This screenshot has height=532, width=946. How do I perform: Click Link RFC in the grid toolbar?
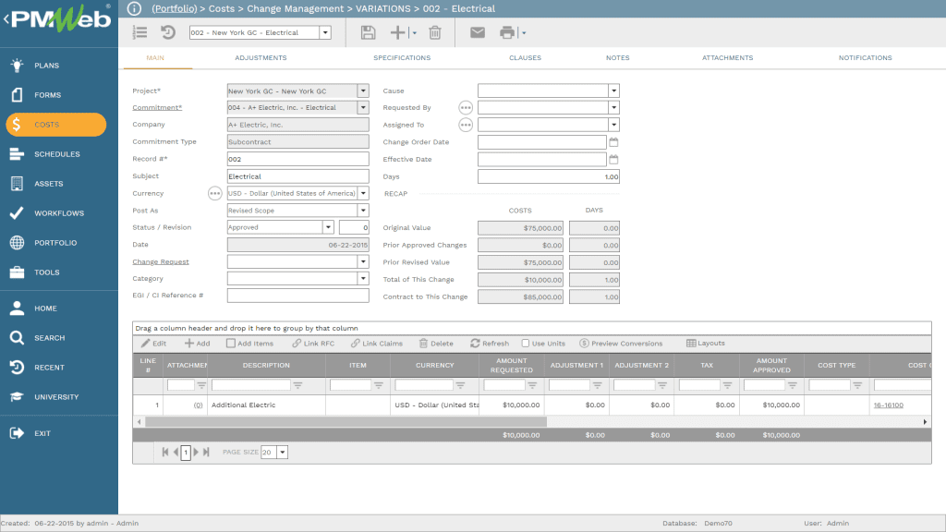[313, 344]
